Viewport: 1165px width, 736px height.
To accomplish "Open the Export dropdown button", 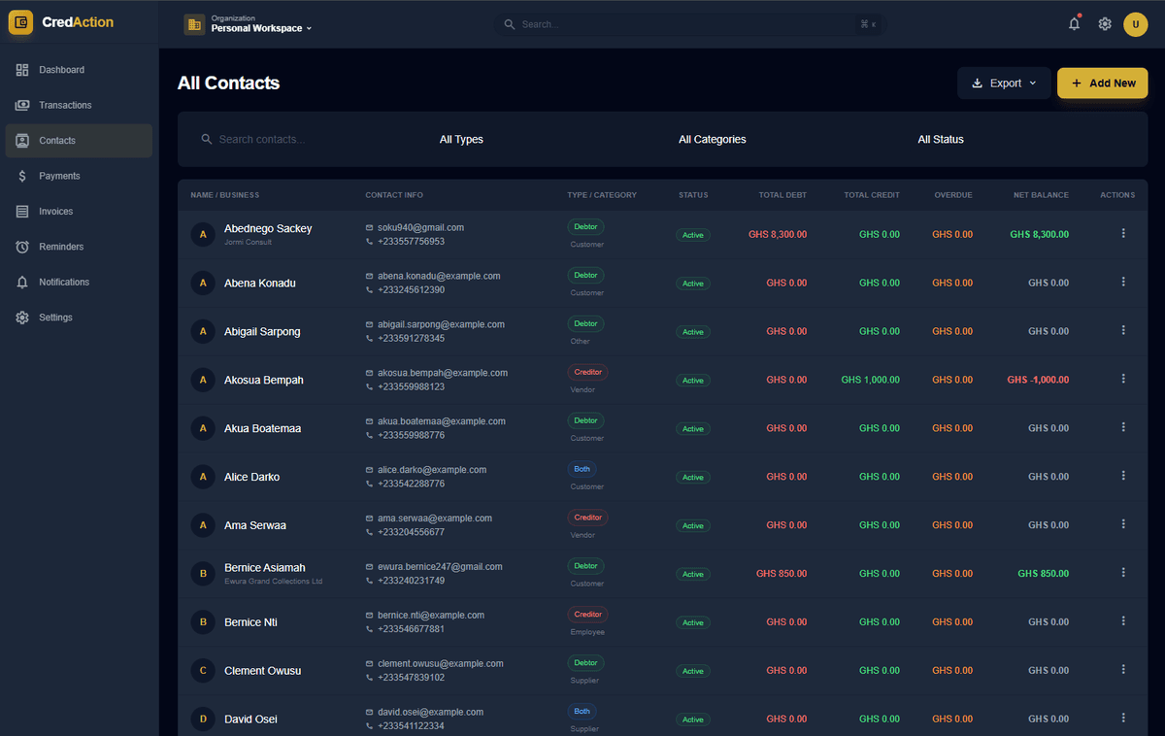I will 1004,84.
